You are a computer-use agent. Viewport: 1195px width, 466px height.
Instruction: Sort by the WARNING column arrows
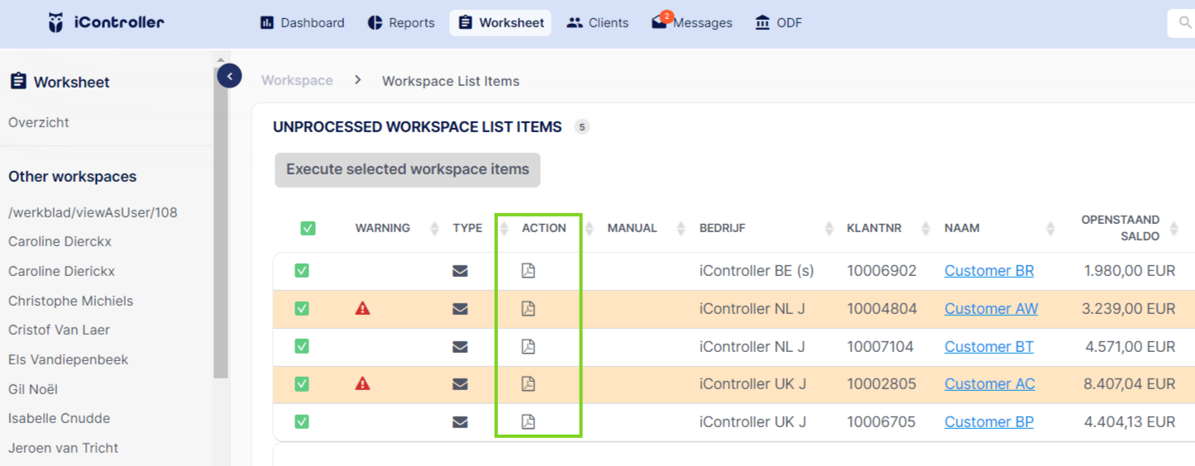coord(434,228)
